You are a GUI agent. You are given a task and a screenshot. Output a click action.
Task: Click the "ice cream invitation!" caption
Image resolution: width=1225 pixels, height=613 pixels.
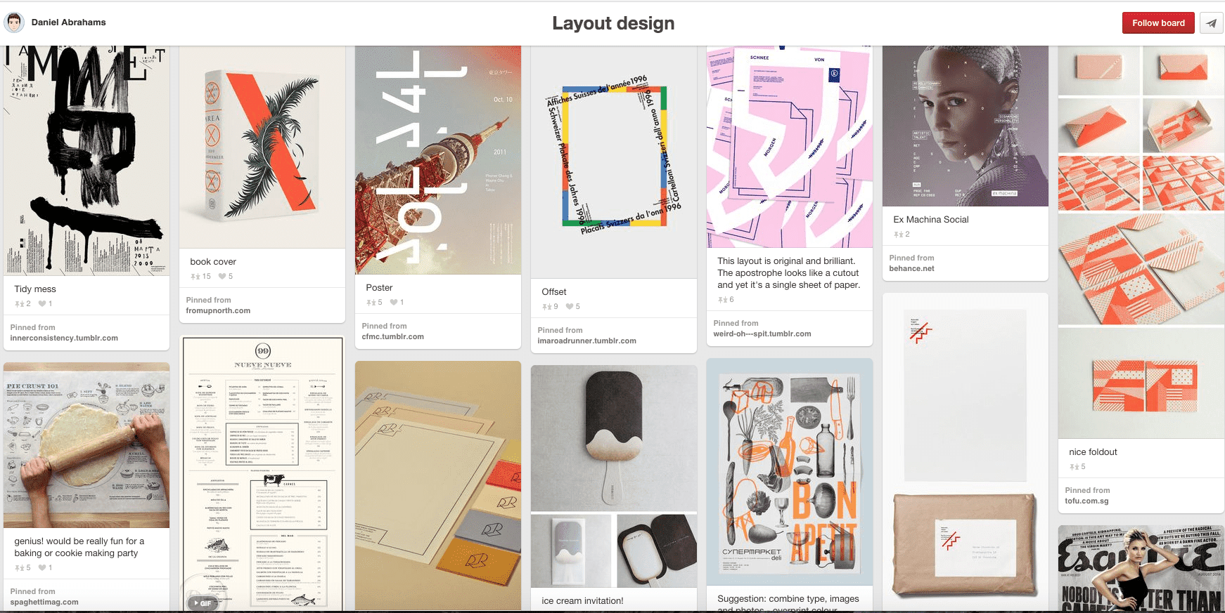582,601
